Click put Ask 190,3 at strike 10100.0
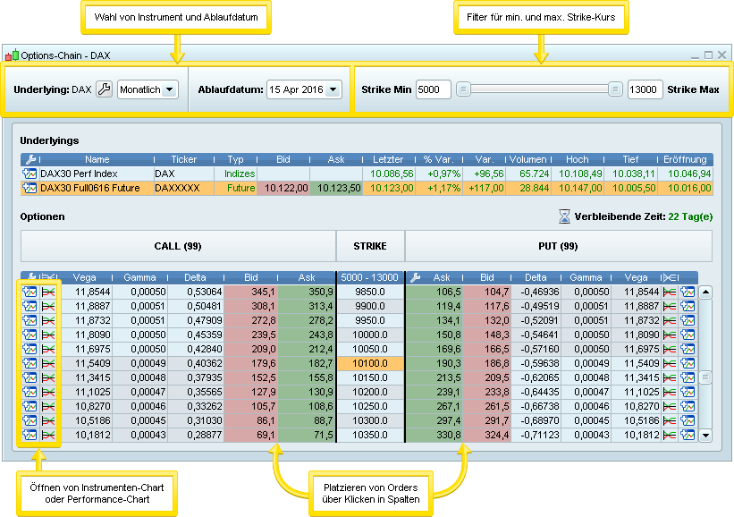 point(434,363)
